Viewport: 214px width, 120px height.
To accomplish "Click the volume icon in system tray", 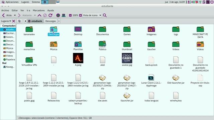I will click(x=193, y=2).
